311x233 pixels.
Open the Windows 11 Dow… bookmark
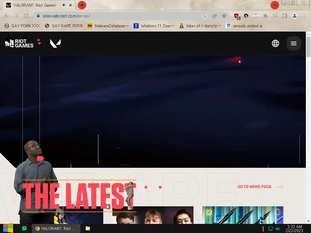(x=154, y=26)
